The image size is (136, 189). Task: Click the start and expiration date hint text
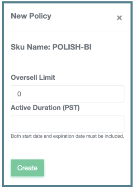pos(67,136)
